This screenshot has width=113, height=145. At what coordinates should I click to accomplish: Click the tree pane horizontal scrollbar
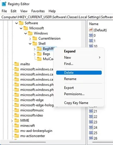(28, 142)
